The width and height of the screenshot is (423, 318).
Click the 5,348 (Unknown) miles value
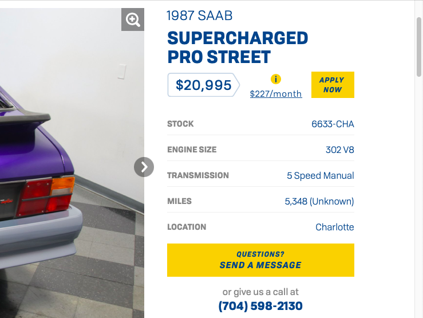pyautogui.click(x=319, y=201)
